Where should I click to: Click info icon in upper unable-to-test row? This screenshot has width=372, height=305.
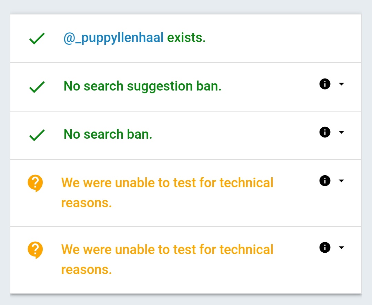(325, 181)
